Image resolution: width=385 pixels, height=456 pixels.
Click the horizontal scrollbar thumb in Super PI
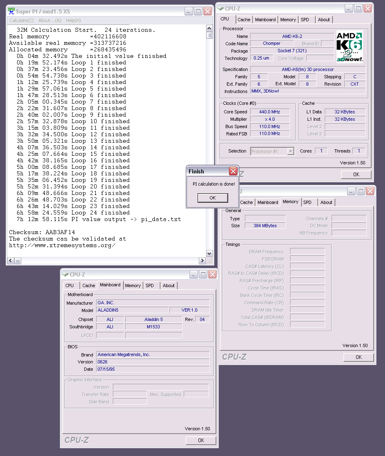18,261
